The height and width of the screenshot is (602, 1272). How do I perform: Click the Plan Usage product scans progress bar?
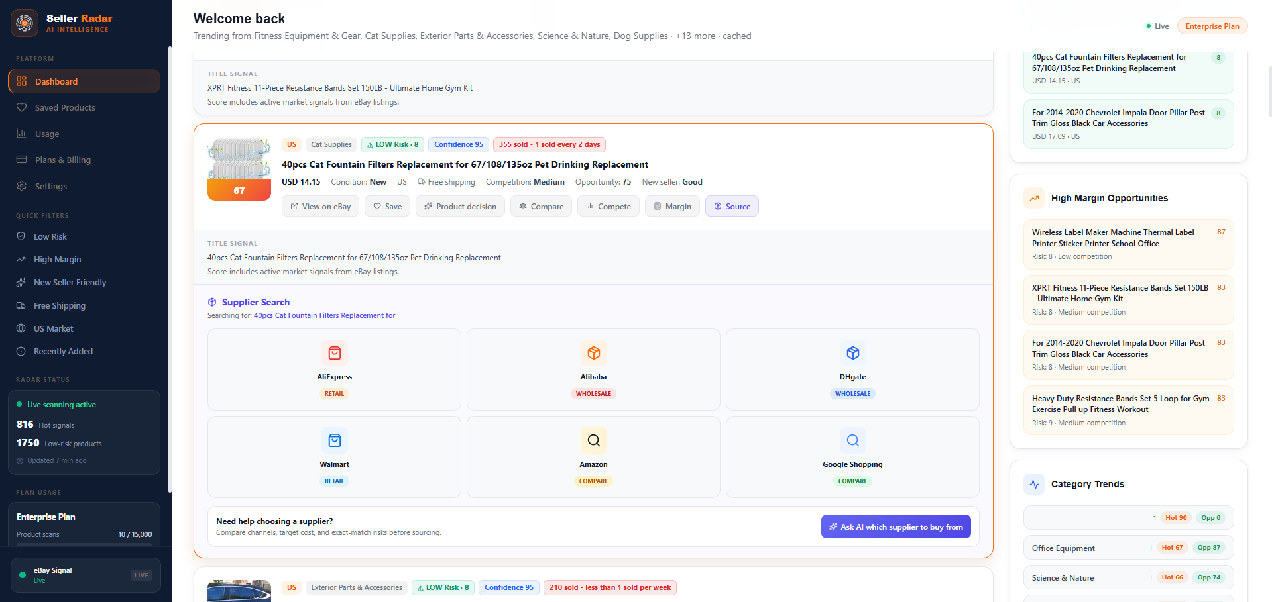[84, 544]
